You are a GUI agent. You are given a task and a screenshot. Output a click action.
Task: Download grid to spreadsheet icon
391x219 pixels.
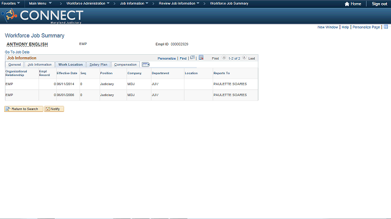(201, 58)
